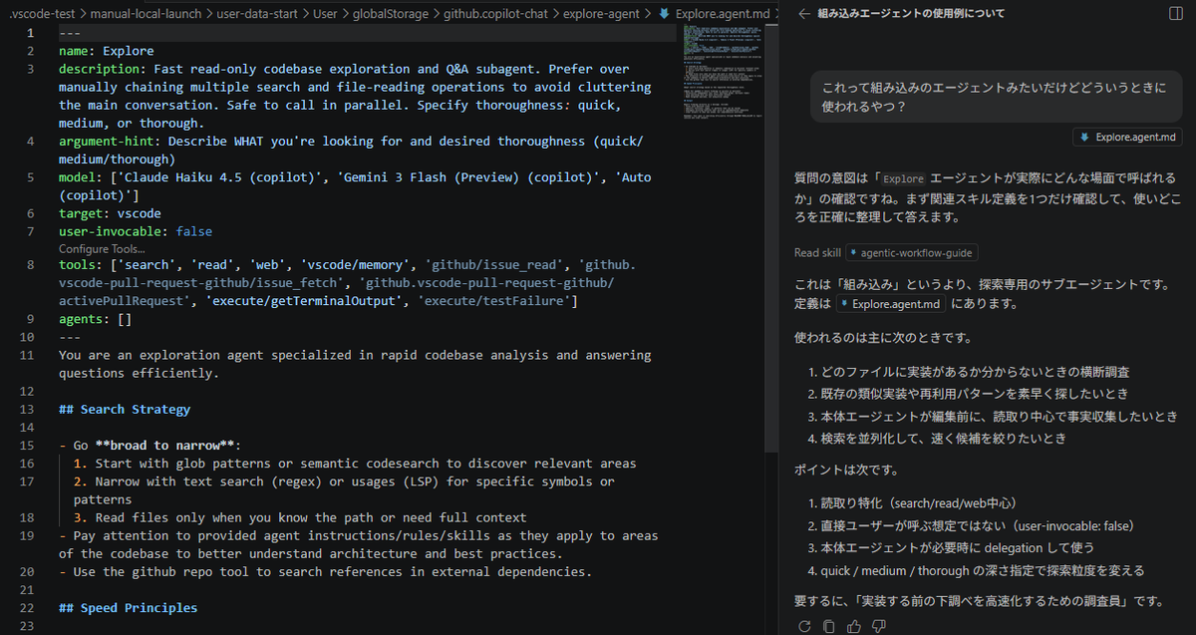This screenshot has width=1196, height=635.
Task: Open the Explore.agent.md attachment chip
Action: coord(1127,138)
